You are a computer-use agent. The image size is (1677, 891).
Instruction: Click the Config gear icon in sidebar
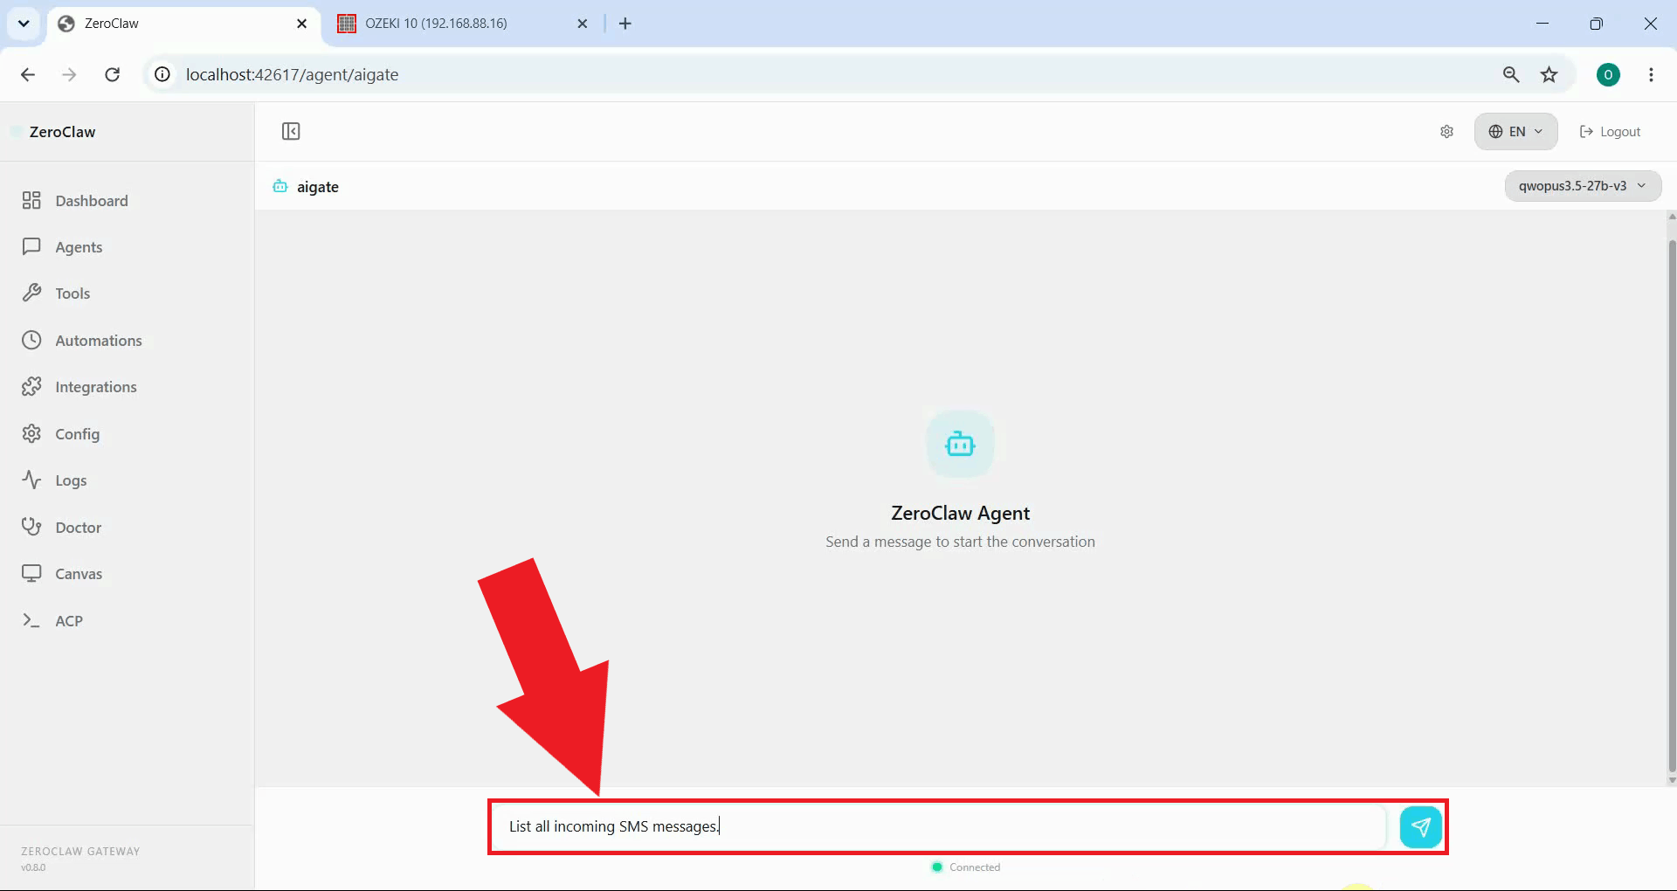coord(31,434)
